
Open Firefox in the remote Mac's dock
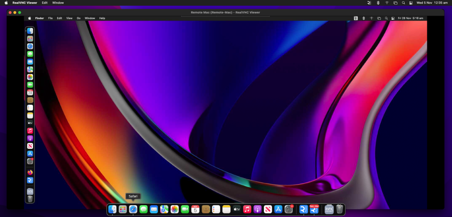click(30, 172)
